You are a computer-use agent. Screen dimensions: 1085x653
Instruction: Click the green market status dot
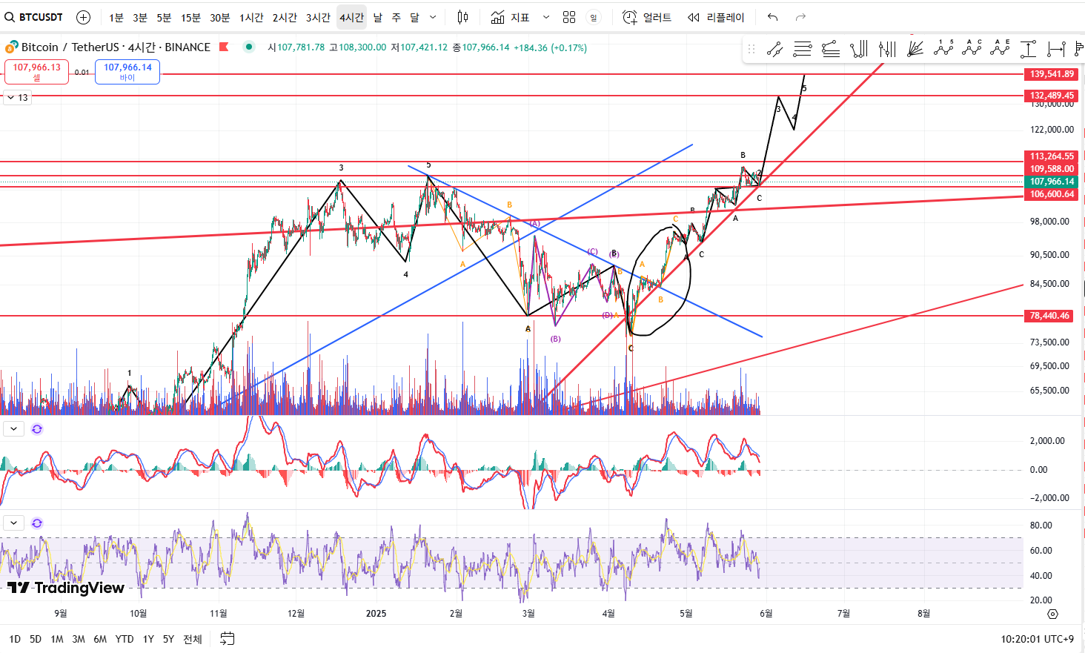pyautogui.click(x=249, y=47)
